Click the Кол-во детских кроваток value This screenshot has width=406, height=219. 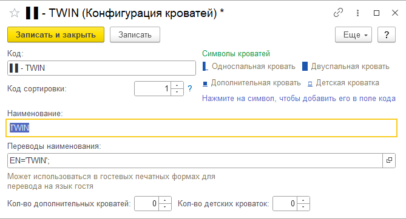285,203
